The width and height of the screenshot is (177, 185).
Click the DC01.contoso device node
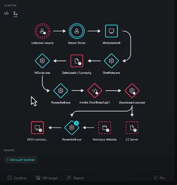tap(37, 127)
